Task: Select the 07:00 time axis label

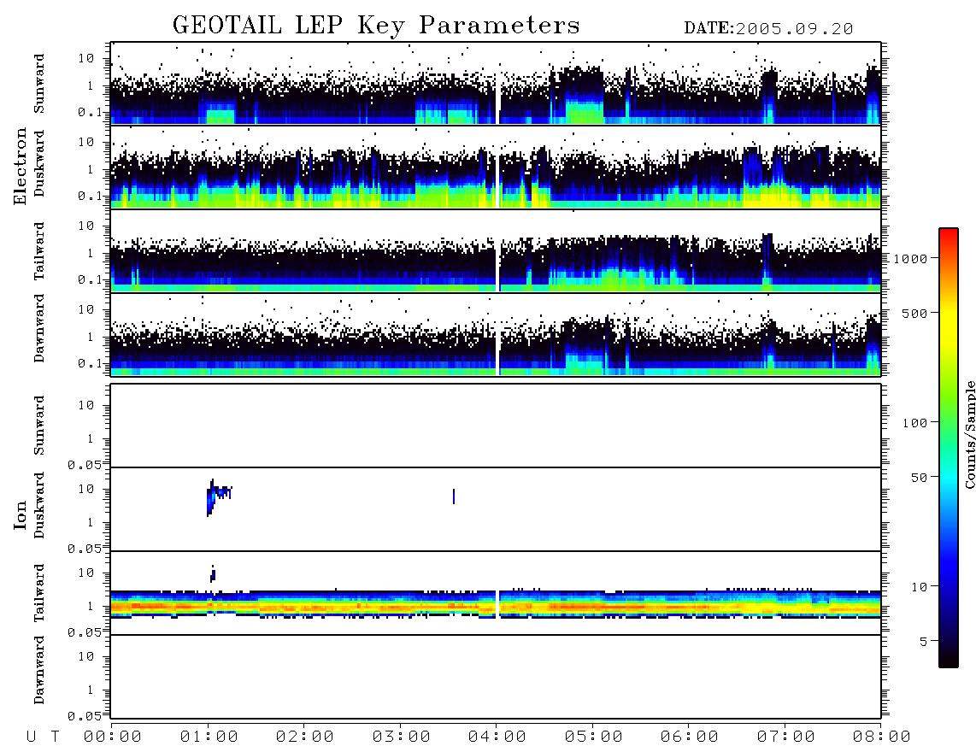Action: click(786, 737)
